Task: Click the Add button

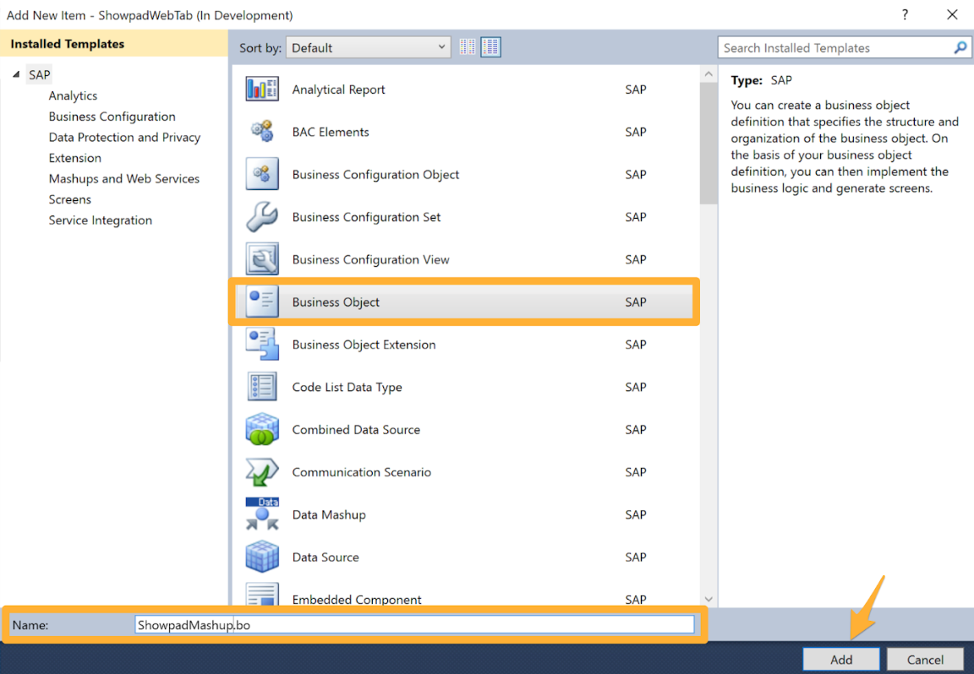Action: coord(841,659)
